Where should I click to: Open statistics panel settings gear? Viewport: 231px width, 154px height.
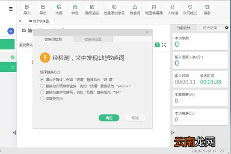coord(227,27)
